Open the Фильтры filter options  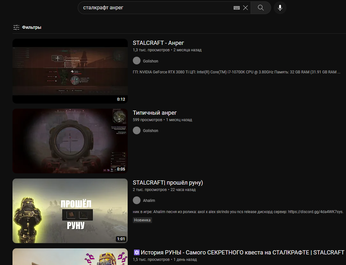[32, 27]
